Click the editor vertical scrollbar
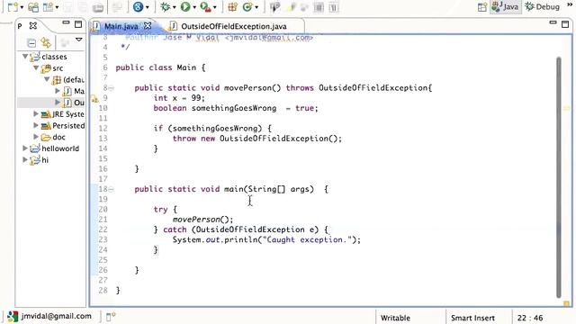The height and width of the screenshot is (324, 576). [558, 176]
